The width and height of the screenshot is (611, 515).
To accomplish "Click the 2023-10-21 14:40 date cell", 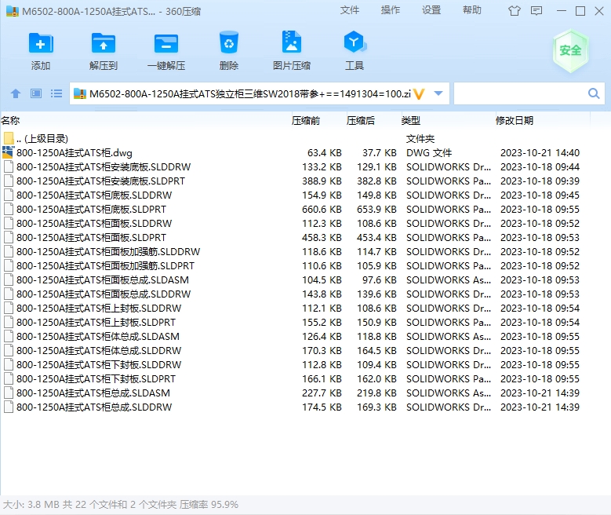I will (540, 153).
